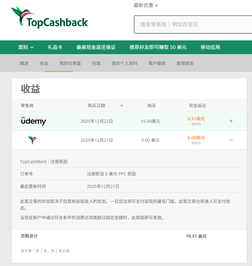
Task: Select the 10.31 美元 page total
Action: coord(196,236)
